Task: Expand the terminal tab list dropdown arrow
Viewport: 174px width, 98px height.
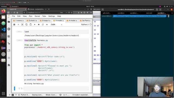Action: [172, 13]
